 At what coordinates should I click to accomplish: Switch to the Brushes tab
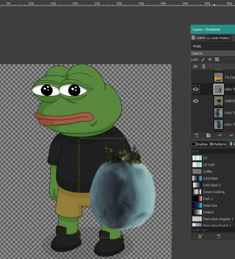click(x=199, y=144)
